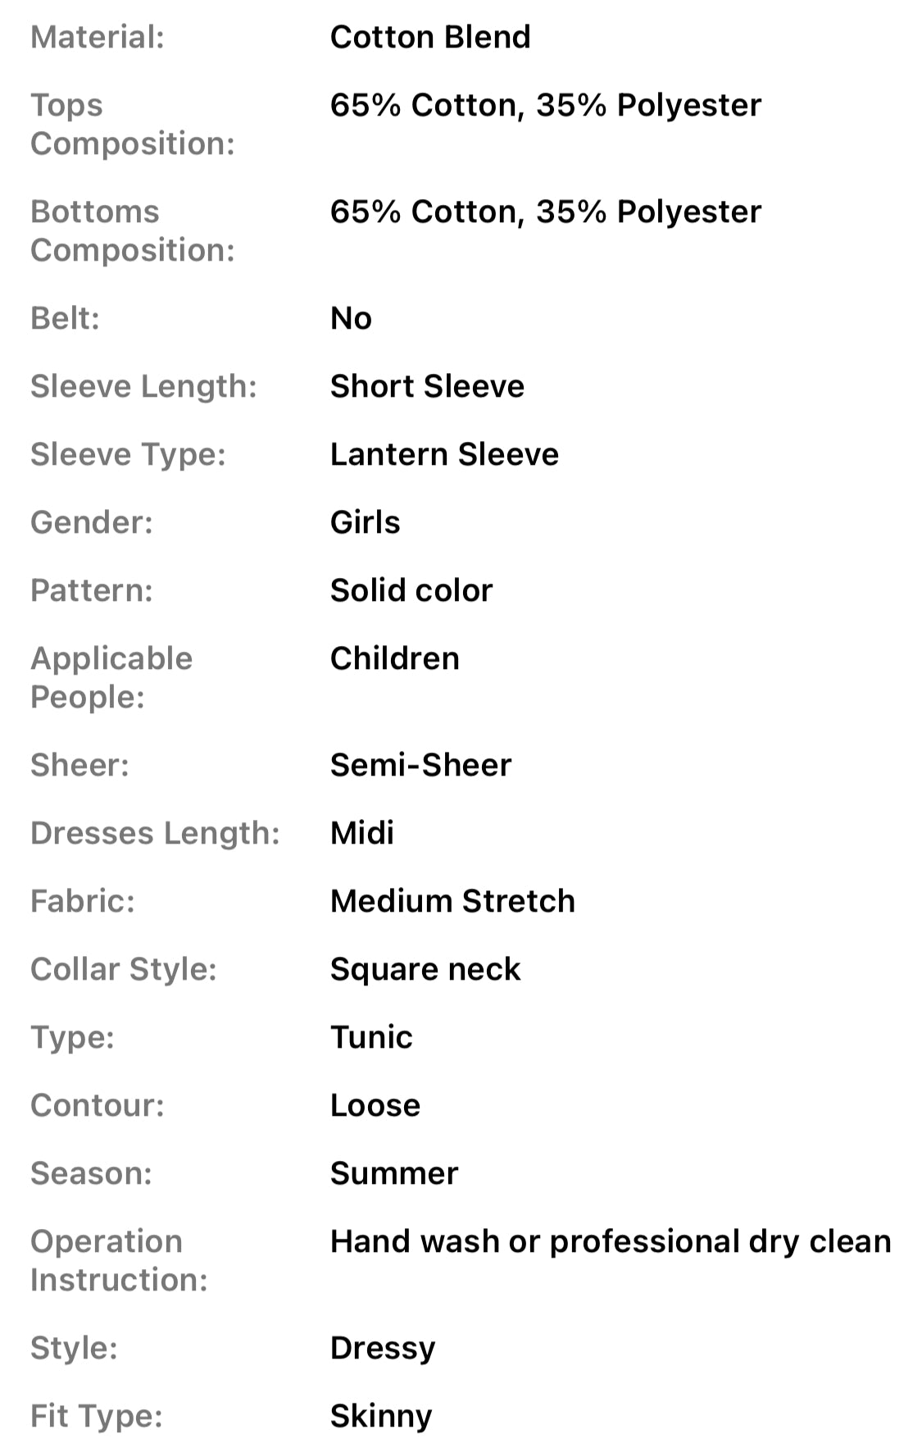Click the Girls gender value
This screenshot has width=922, height=1443.
coord(365,522)
